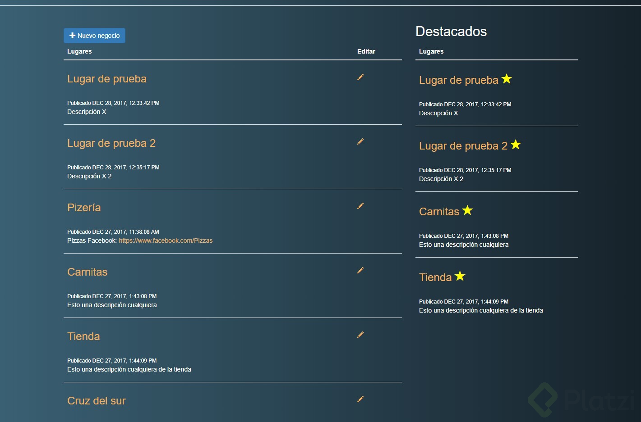
Task: Toggle the star on "Tienda" in Destacados
Action: pyautogui.click(x=460, y=276)
